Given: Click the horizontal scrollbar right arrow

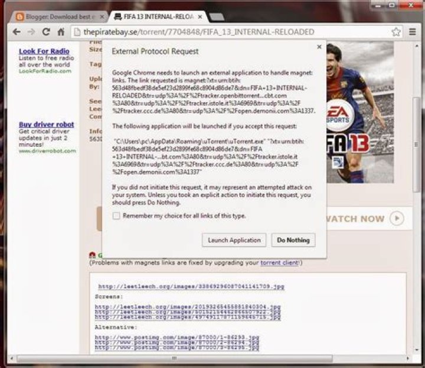Looking at the screenshot, I should point(408,359).
